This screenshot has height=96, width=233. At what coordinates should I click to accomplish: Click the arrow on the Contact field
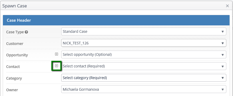click(x=223, y=66)
